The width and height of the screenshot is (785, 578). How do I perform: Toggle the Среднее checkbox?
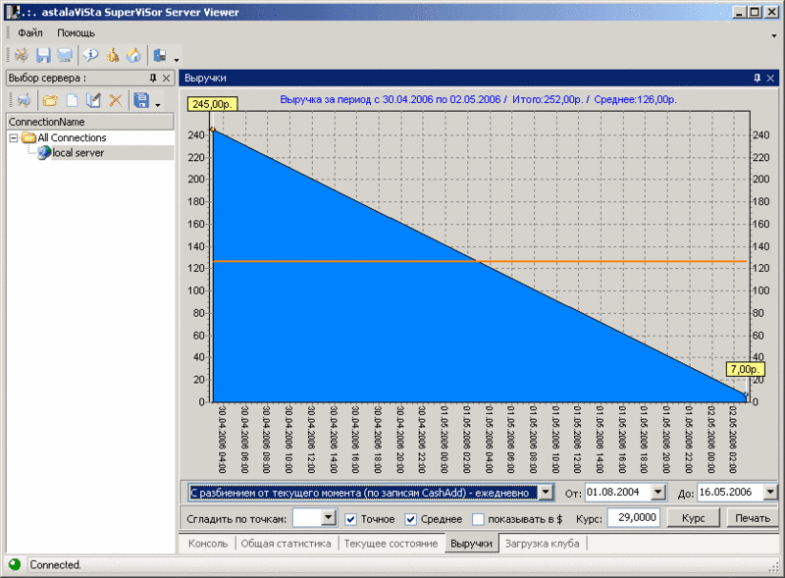coord(410,519)
